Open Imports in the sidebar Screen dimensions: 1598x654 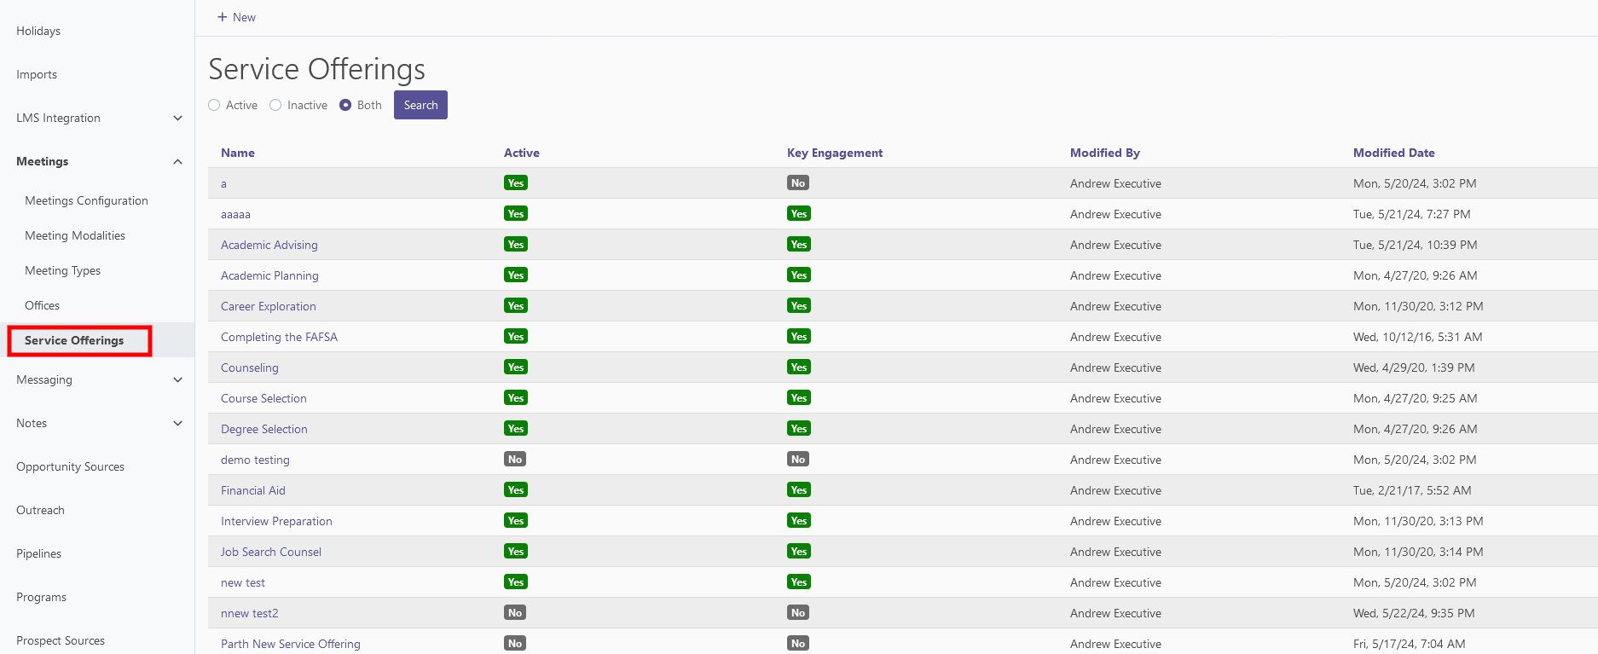pyautogui.click(x=37, y=74)
